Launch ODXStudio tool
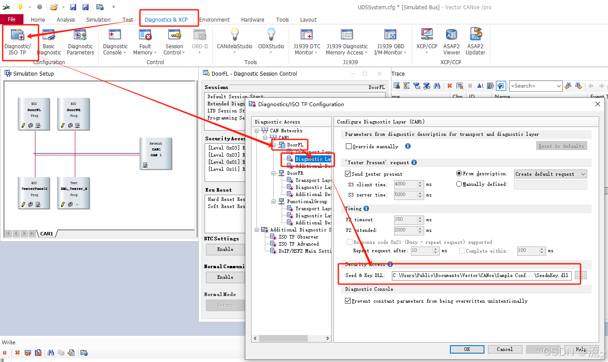608x362 pixels. 271,42
